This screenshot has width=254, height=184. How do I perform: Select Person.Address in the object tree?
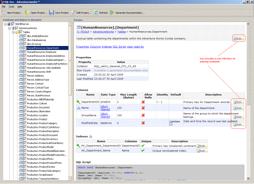tap(36, 76)
